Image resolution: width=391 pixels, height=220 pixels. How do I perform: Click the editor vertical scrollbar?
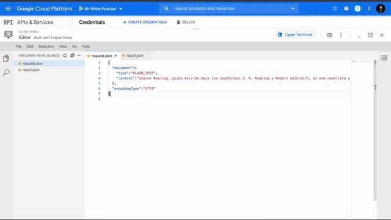[x=375, y=130]
